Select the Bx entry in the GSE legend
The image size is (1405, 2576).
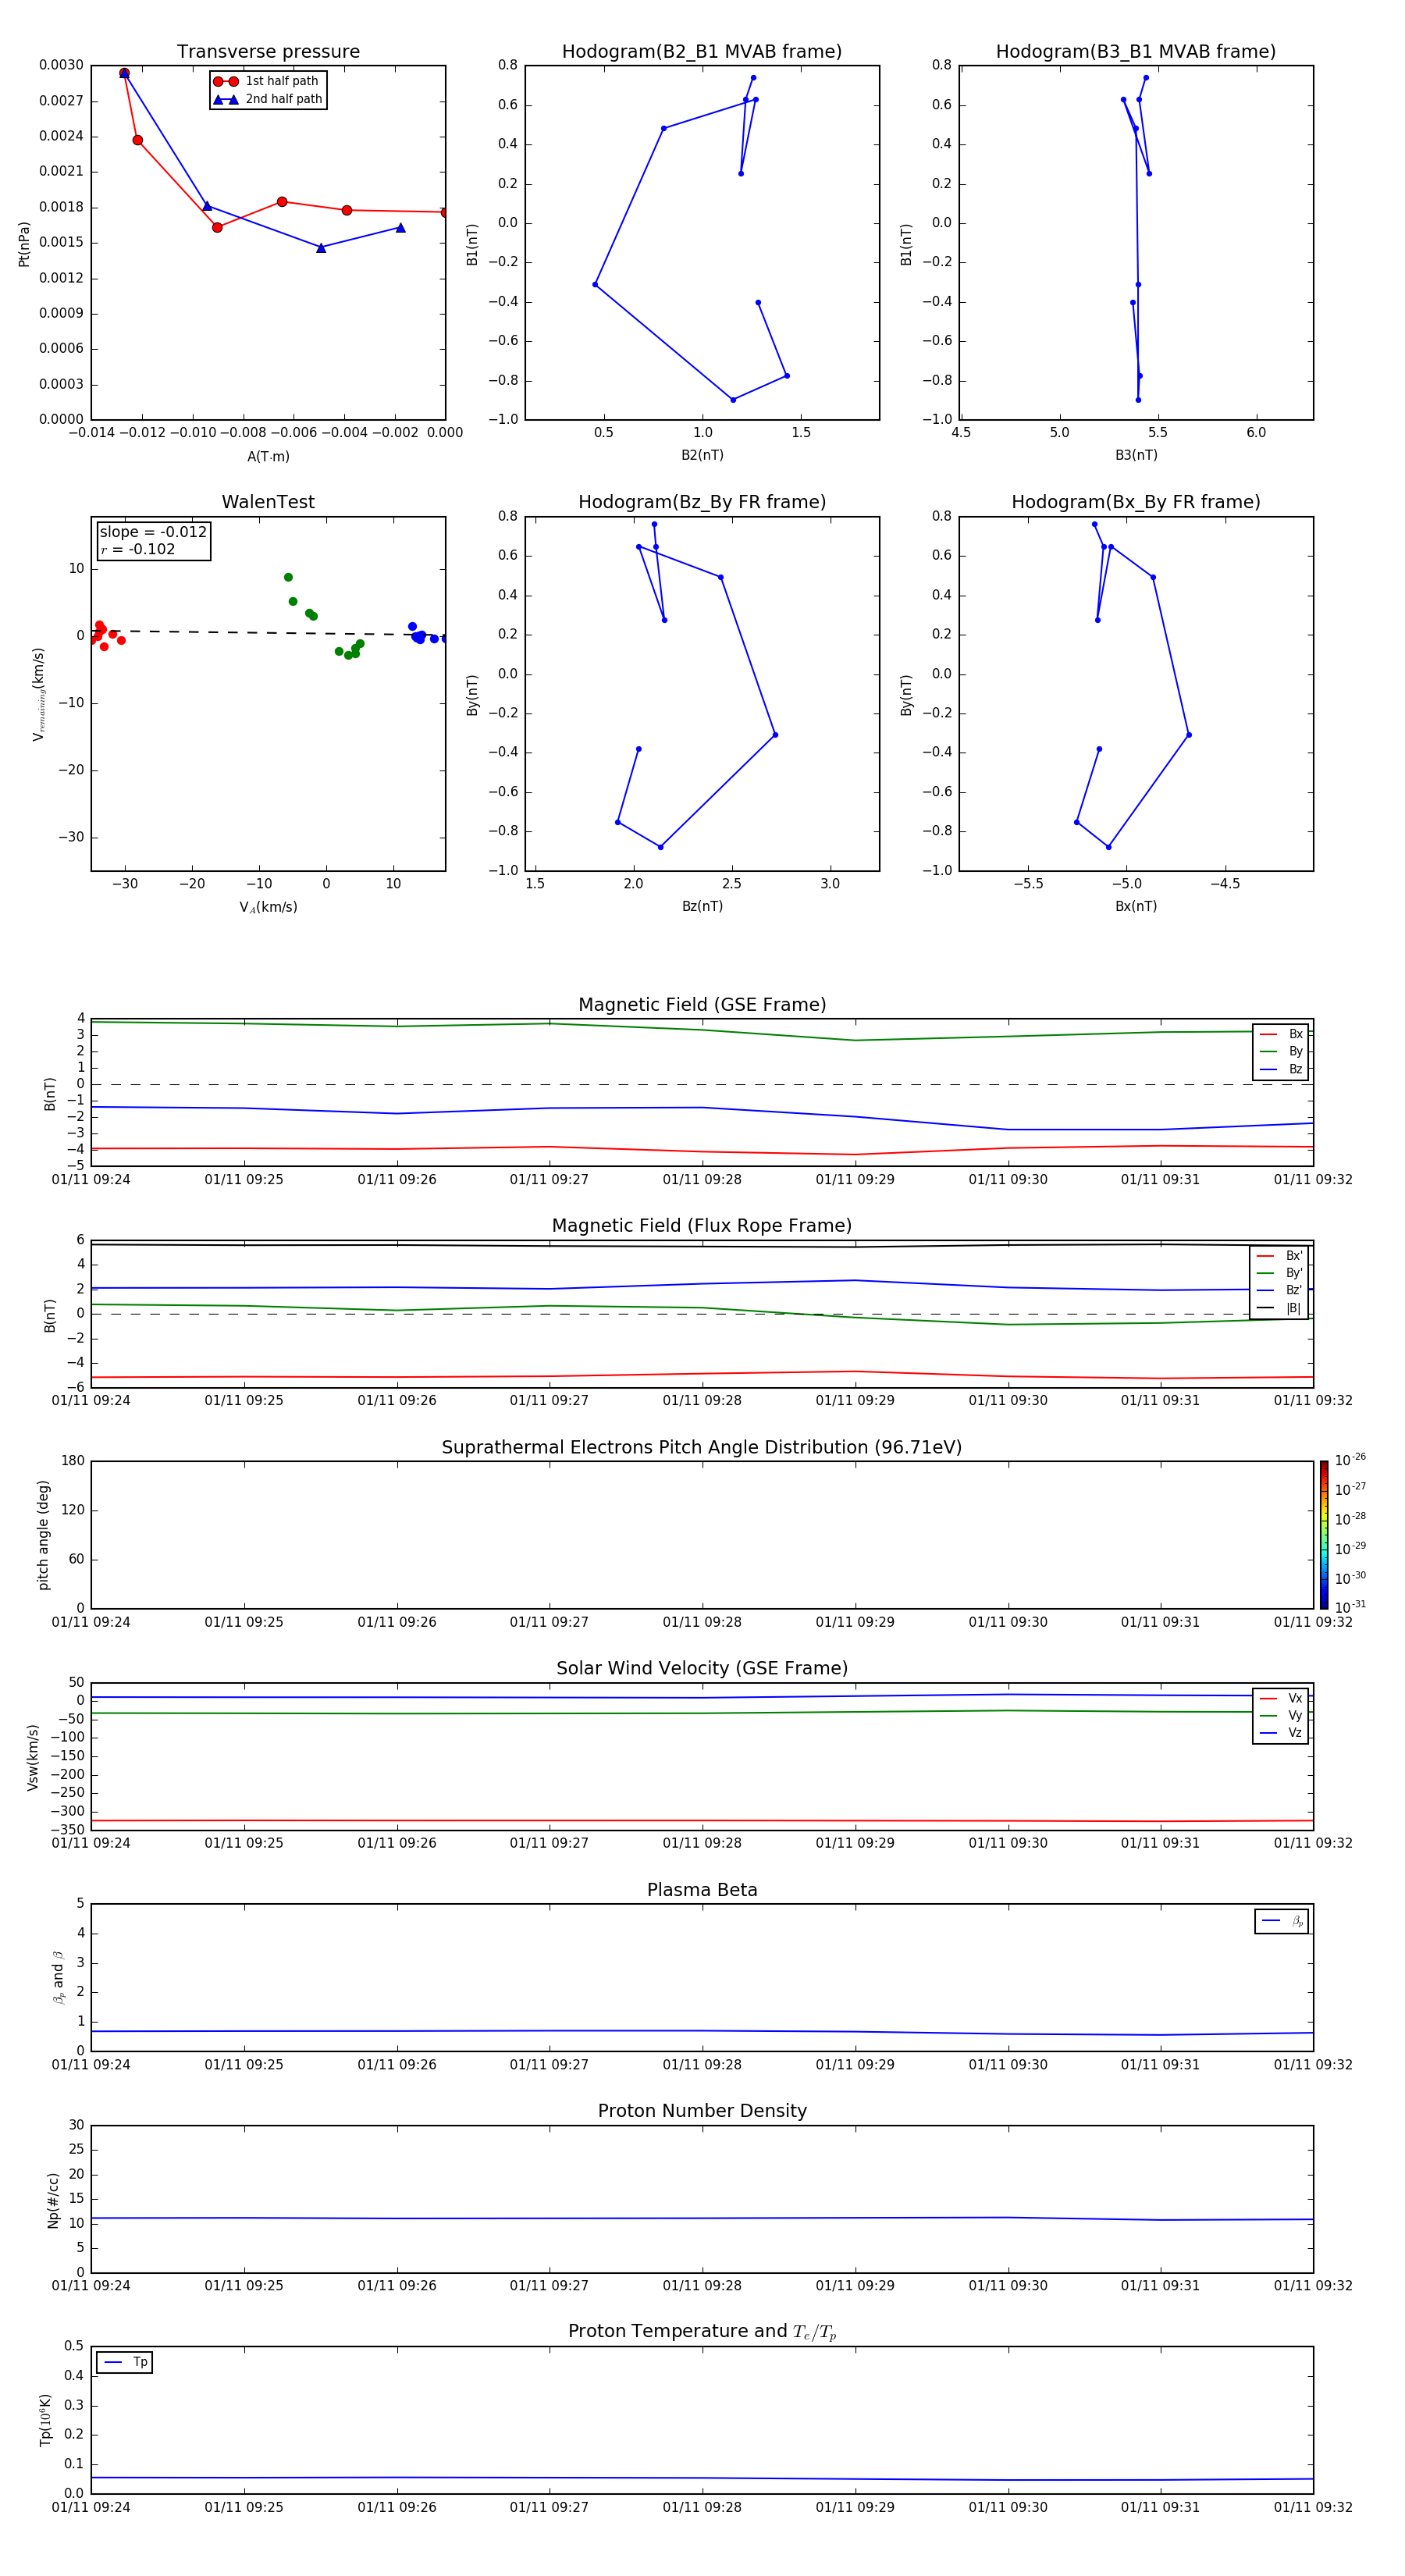(1281, 1034)
